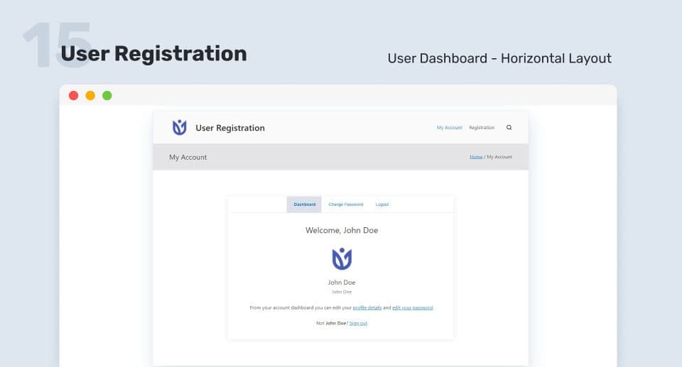
Task: Open the search magnifier icon in header
Action: [509, 127]
